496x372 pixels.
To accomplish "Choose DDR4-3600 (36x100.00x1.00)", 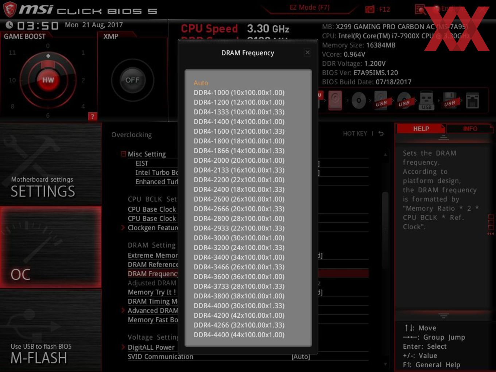I will pos(239,276).
